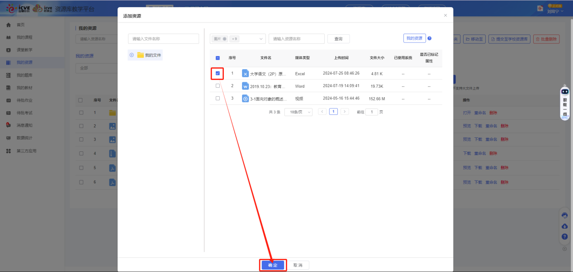Click the 查询 search button
This screenshot has width=573, height=272.
click(338, 39)
